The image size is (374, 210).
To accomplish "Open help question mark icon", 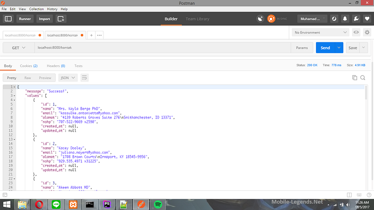I will pyautogui.click(x=369, y=195).
